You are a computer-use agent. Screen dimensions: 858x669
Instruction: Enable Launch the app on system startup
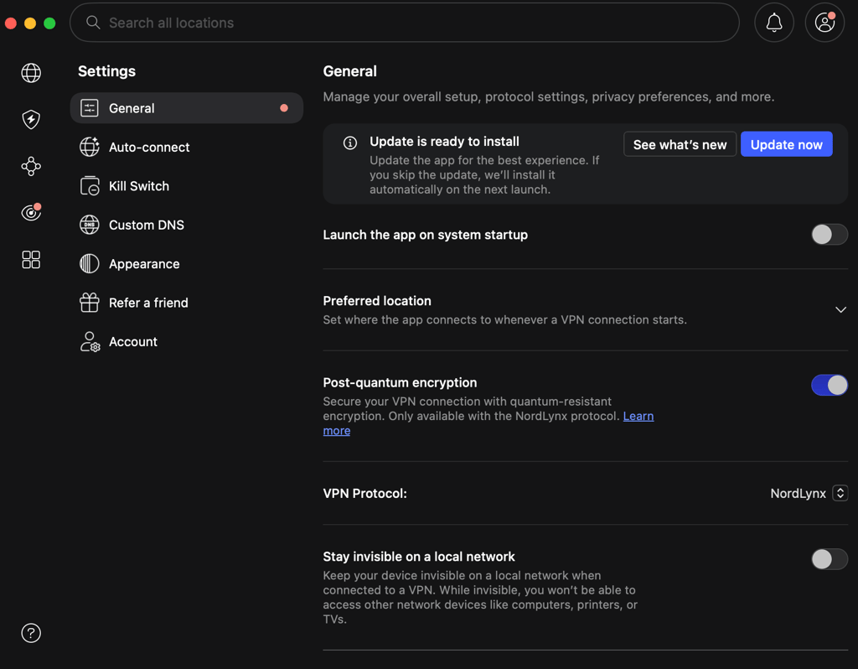830,235
